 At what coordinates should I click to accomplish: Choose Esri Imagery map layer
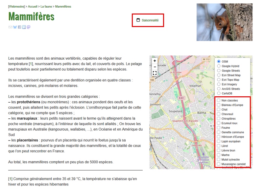pos(219,84)
